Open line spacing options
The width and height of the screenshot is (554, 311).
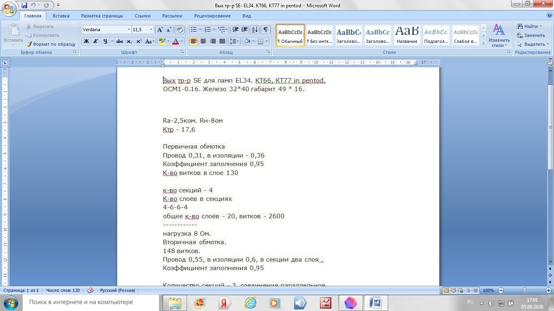coord(234,41)
